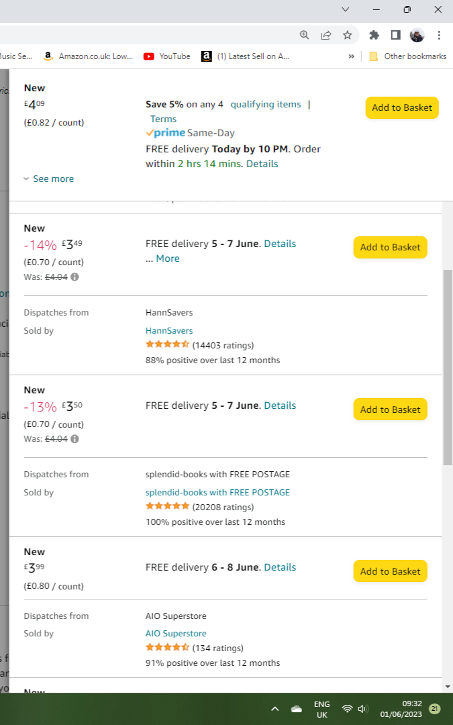
Task: Open the Extensions puzzle icon
Action: (x=374, y=35)
